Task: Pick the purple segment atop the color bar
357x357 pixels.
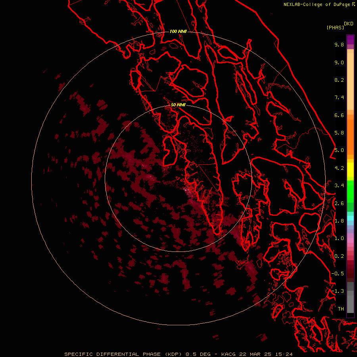Action: pos(350,40)
